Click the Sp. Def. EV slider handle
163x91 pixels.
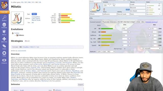point(129,42)
